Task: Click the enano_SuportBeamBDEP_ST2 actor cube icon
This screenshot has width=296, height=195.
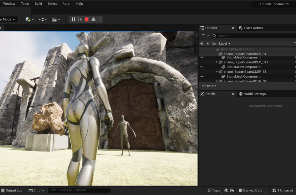Action: pyautogui.click(x=220, y=62)
